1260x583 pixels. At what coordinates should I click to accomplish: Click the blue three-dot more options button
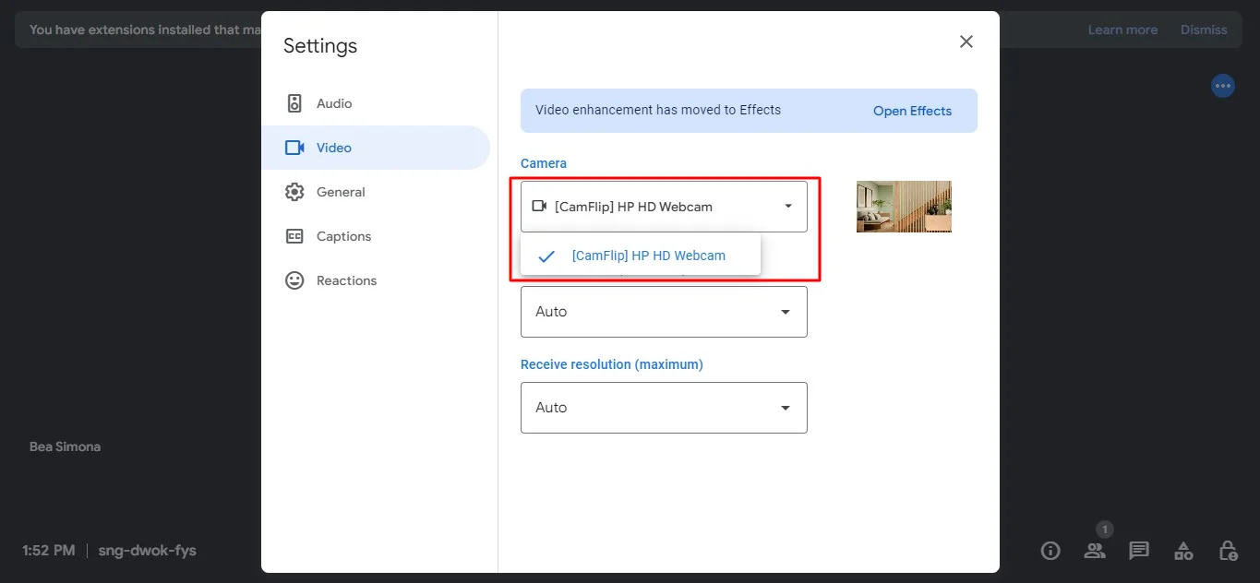pyautogui.click(x=1223, y=86)
